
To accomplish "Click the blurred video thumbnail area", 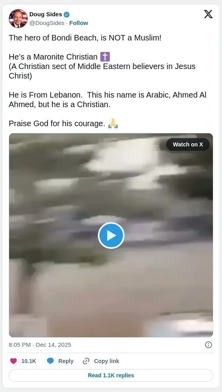I will coord(111,288).
